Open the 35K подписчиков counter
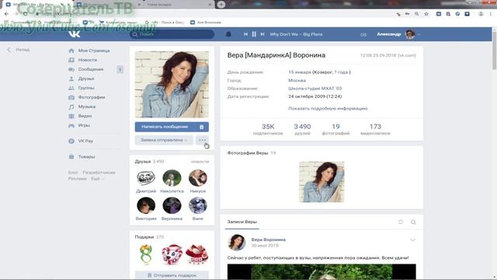The width and height of the screenshot is (497, 280). coord(268,129)
